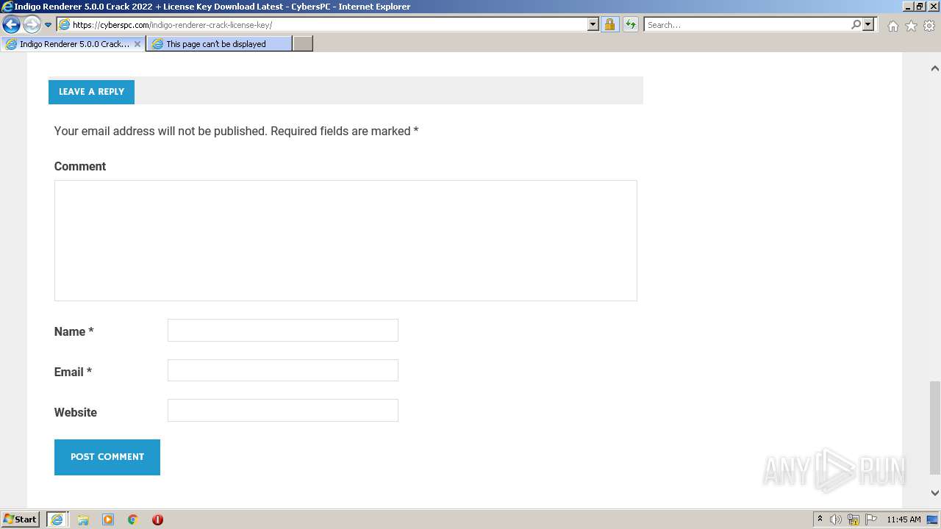
Task: Click the Name * label
Action: click(74, 331)
